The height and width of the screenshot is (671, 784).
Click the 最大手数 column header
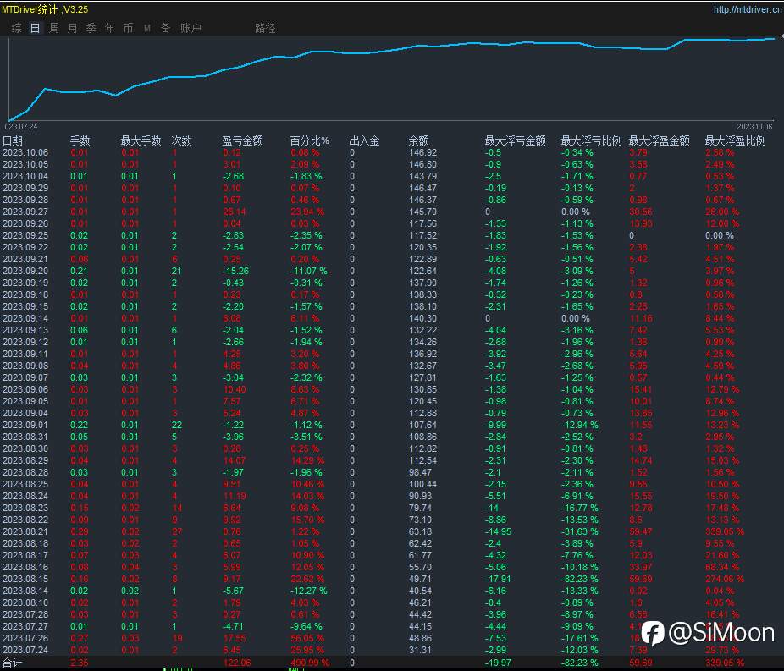point(141,141)
